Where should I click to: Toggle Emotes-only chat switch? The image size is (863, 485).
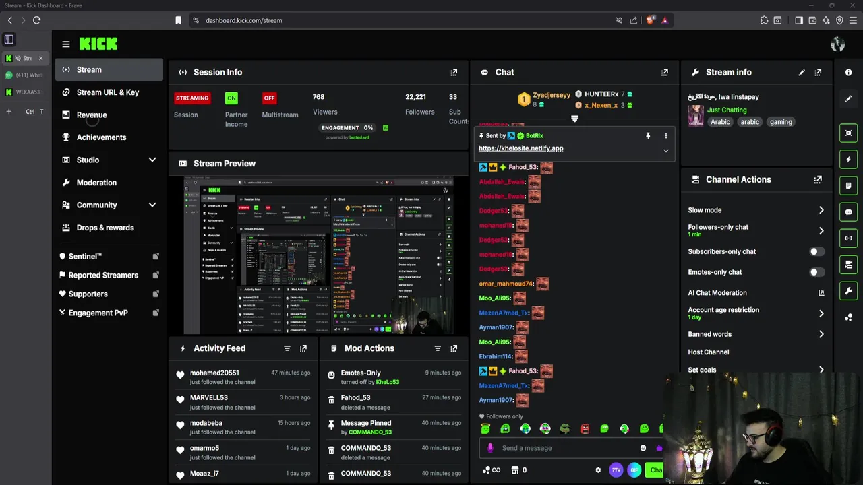point(816,272)
